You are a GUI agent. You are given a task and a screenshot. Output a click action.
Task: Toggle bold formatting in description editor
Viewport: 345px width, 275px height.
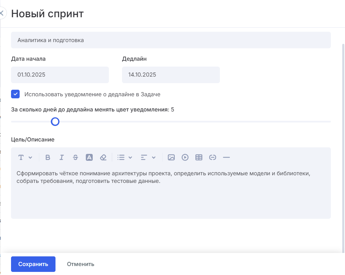pos(48,157)
